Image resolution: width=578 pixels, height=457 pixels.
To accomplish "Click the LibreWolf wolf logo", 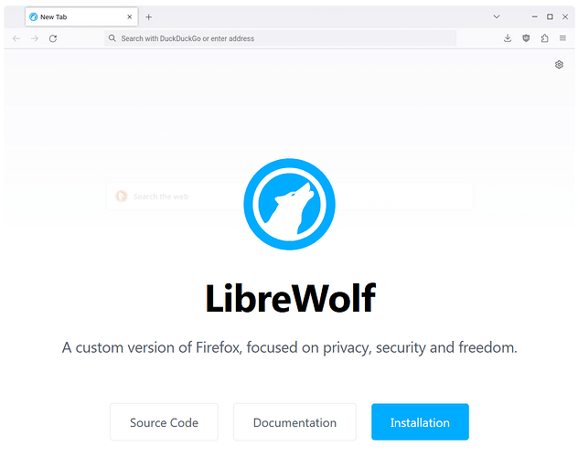I will 289,204.
